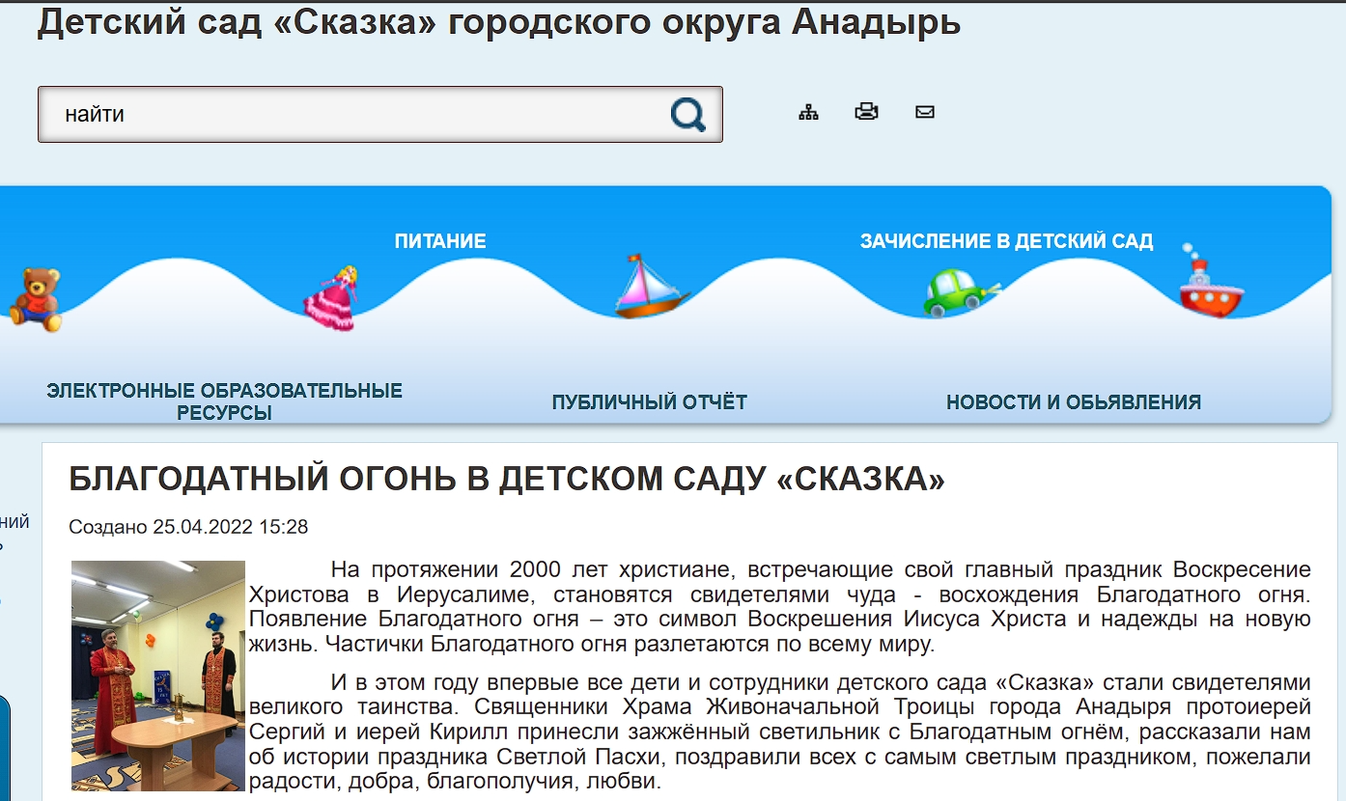
Task: Open the priests photo thumbnail
Action: (158, 676)
